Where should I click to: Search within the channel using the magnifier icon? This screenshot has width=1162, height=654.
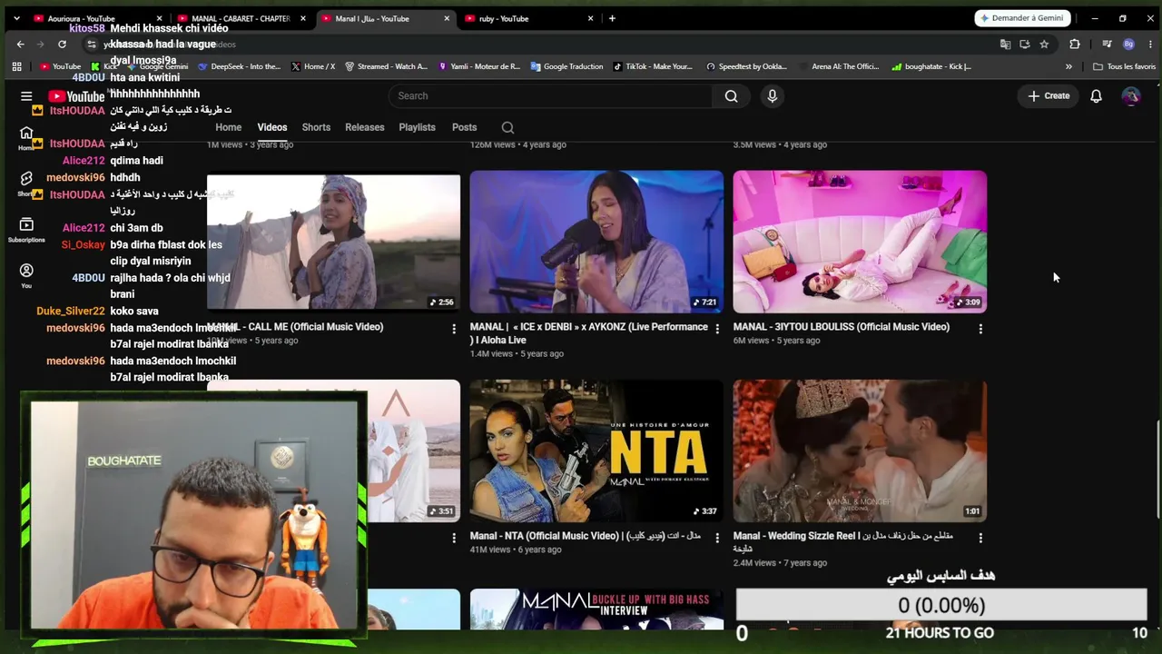[x=507, y=128]
